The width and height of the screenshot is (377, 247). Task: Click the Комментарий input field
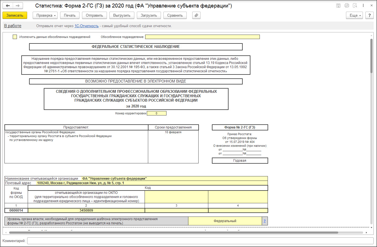pyautogui.click(x=200, y=241)
